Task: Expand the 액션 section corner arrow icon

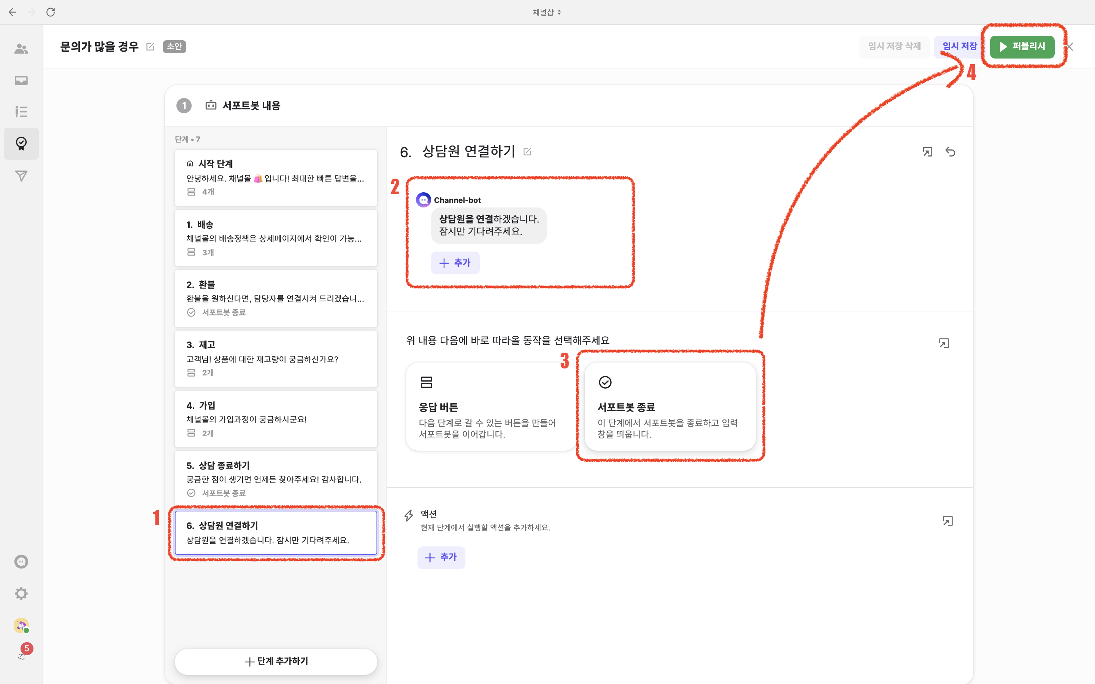Action: point(947,521)
